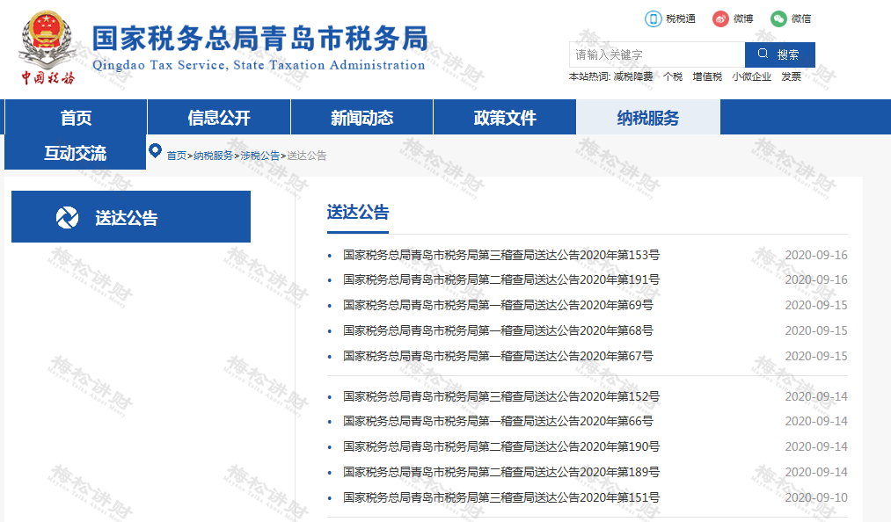Open 第三稽查局送达公告2020年第153号
This screenshot has width=891, height=522.
501,255
